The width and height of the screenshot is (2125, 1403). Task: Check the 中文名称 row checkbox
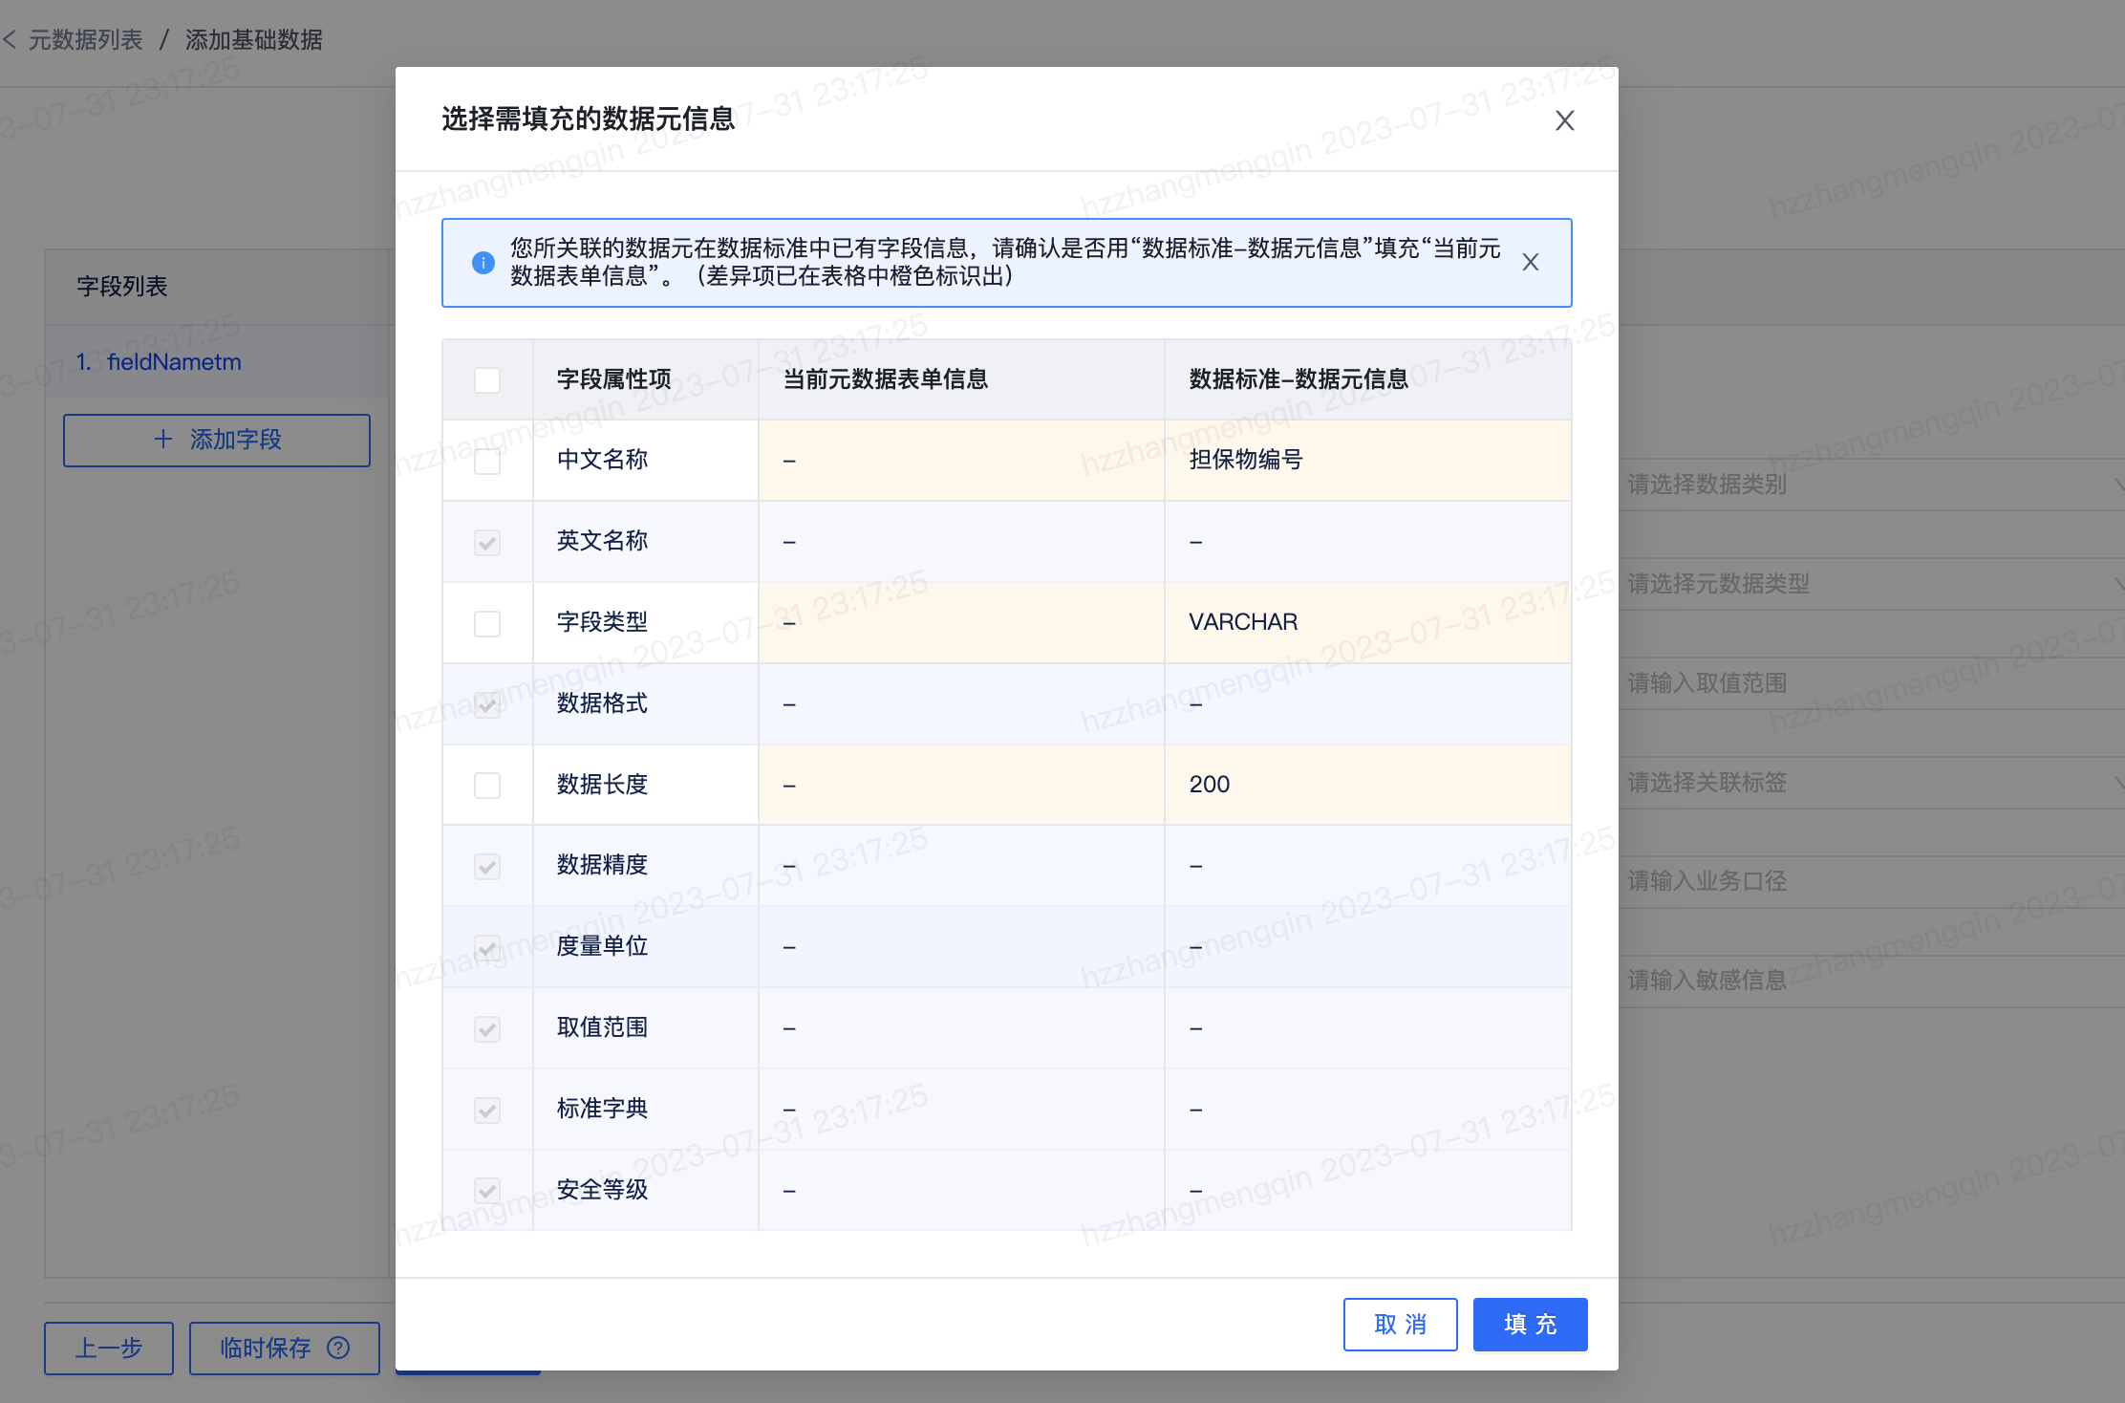[487, 461]
